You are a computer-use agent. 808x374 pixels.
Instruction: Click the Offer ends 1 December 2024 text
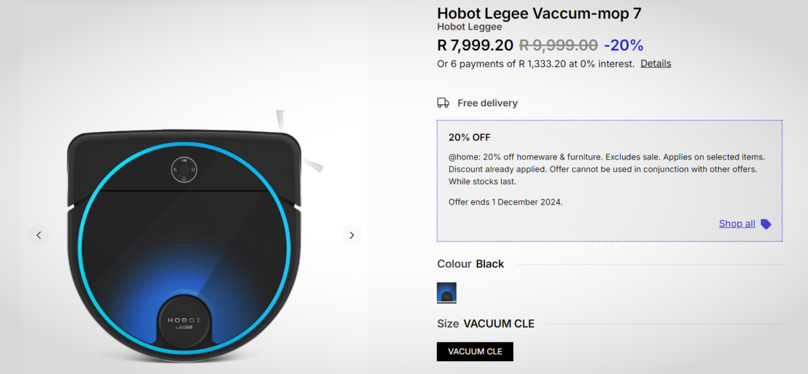(505, 202)
